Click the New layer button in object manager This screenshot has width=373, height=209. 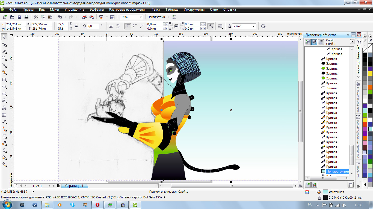(308, 185)
